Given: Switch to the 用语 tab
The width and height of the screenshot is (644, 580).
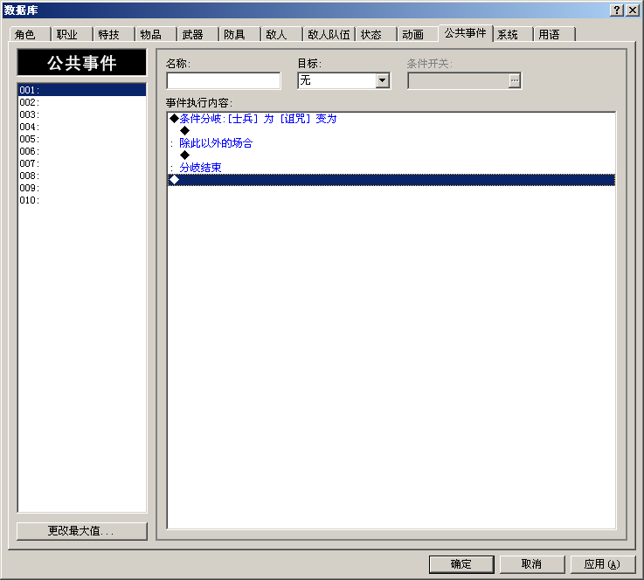Looking at the screenshot, I should [554, 34].
